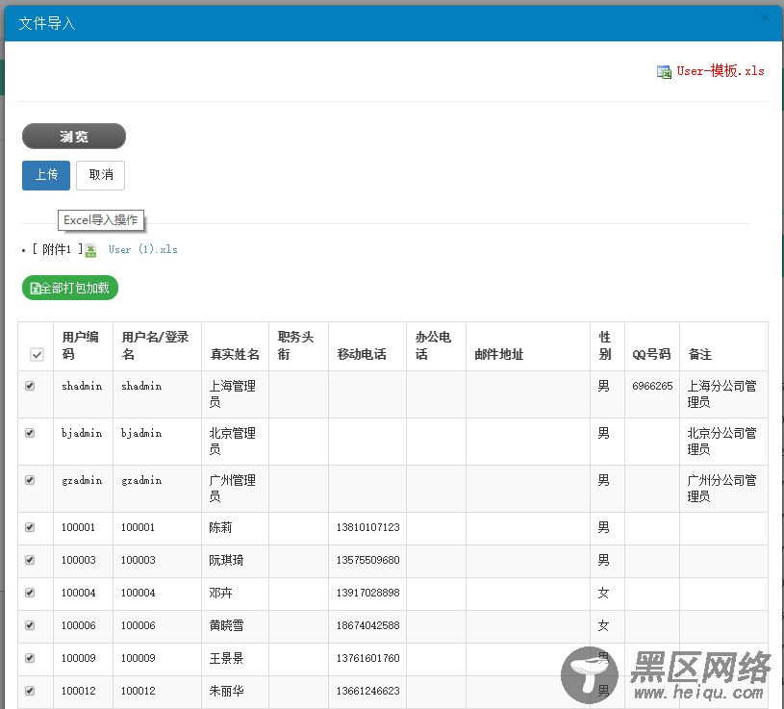This screenshot has width=784, height=709.
Task: Click phone number 13810107123
Action: tap(368, 527)
